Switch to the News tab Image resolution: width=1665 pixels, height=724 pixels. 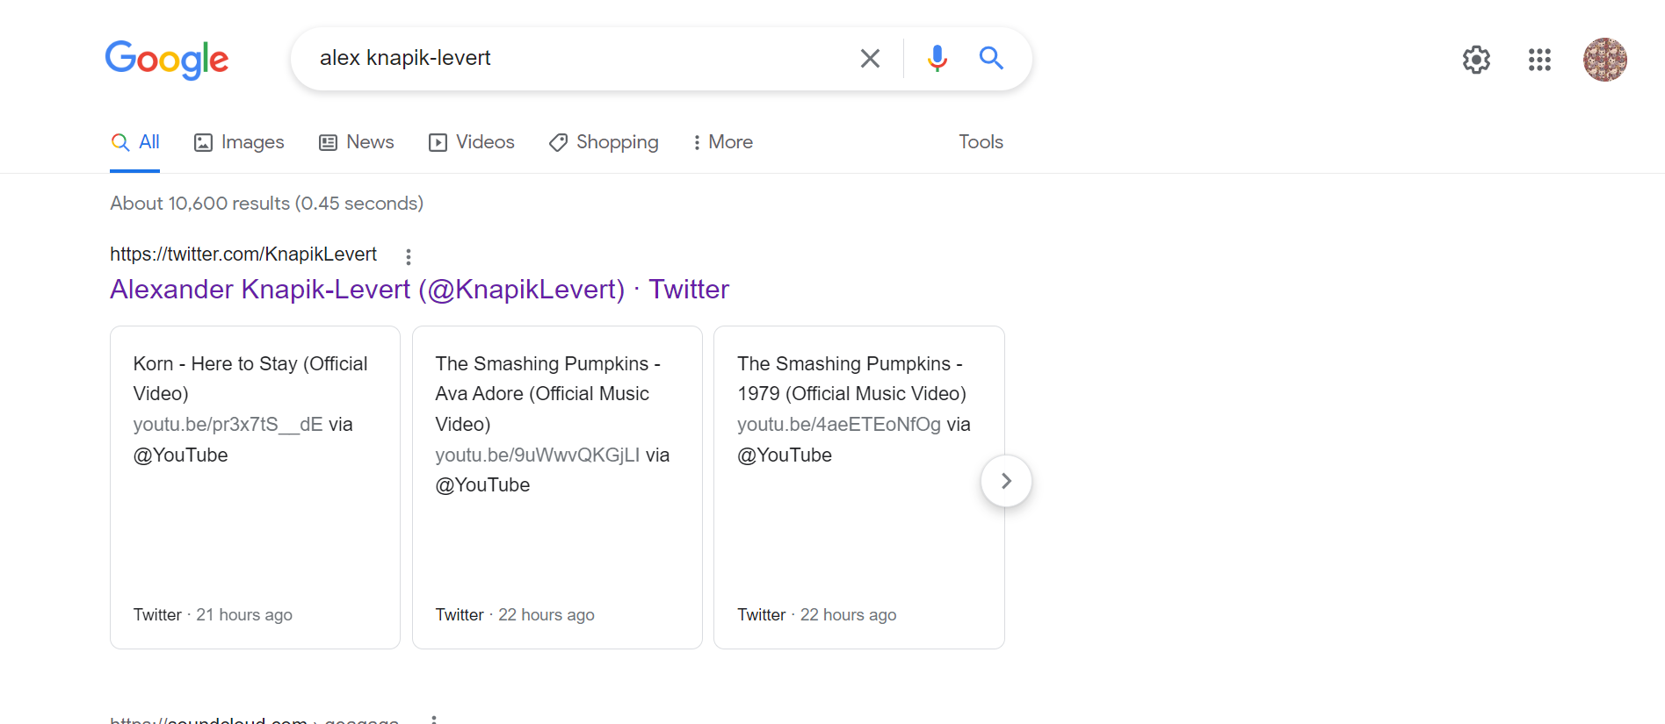[356, 142]
